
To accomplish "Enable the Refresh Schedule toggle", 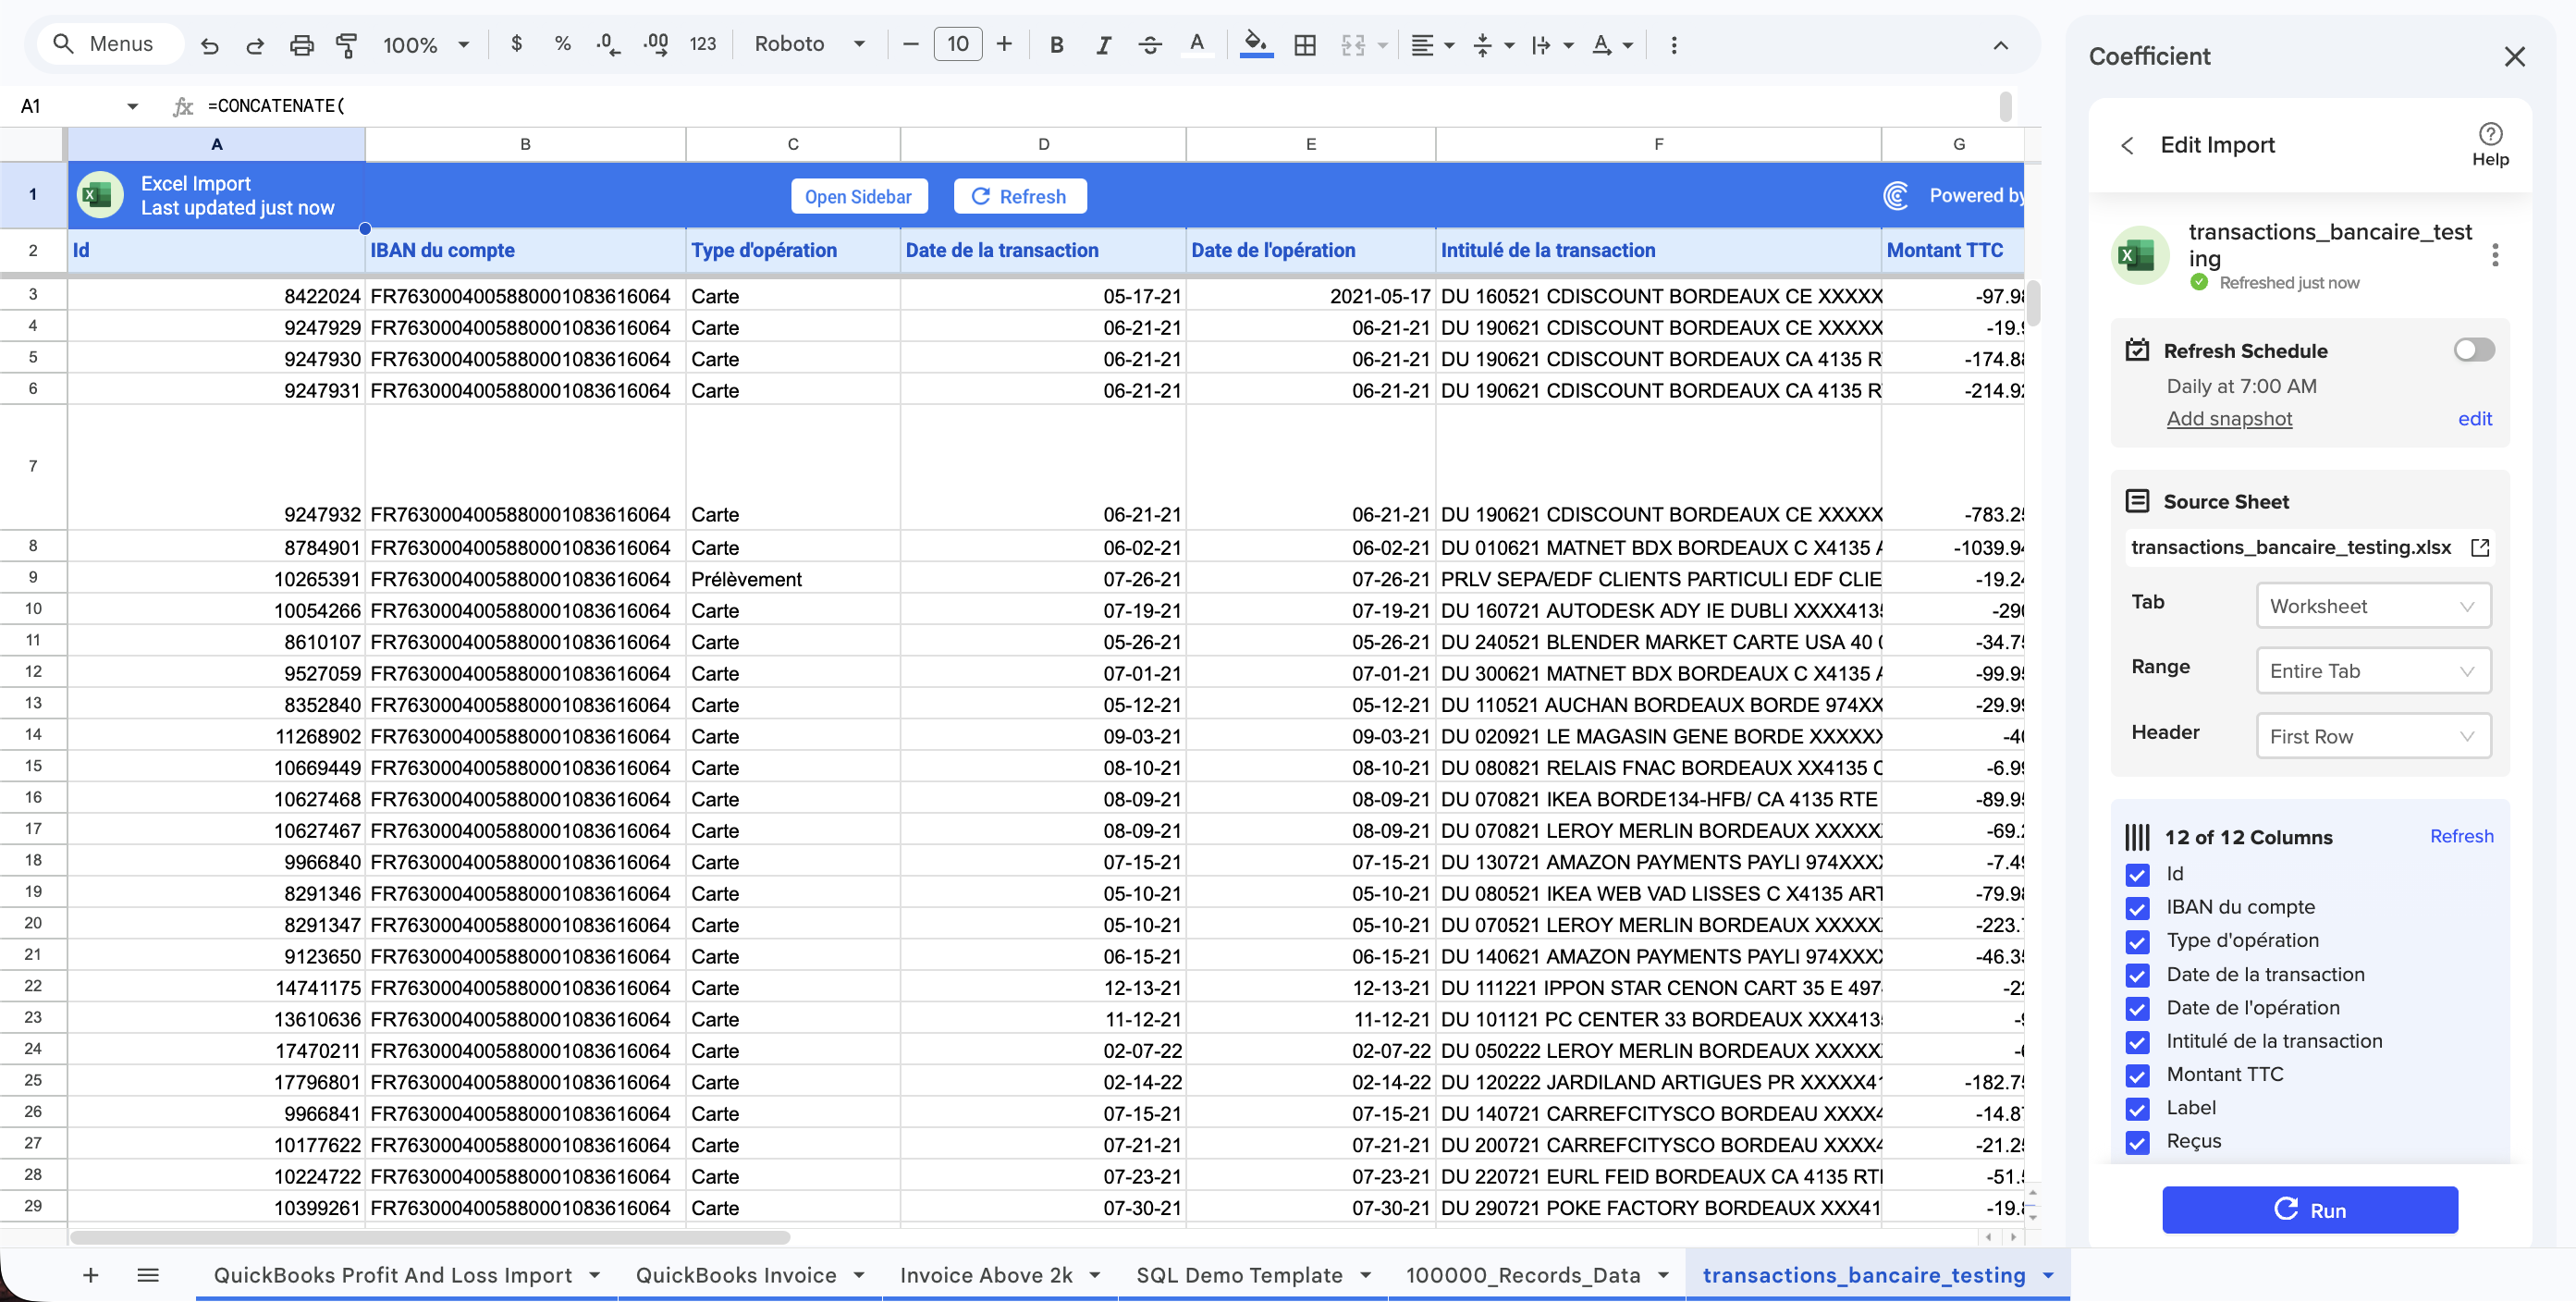I will [x=2473, y=350].
